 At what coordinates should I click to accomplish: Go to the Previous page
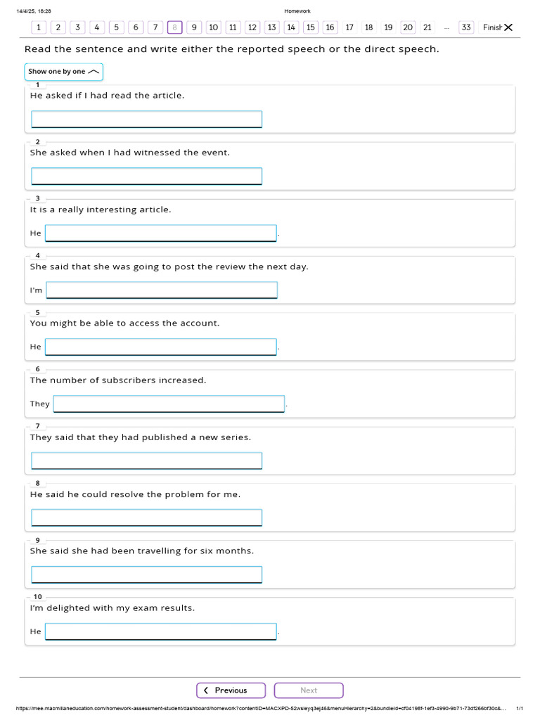tap(231, 690)
